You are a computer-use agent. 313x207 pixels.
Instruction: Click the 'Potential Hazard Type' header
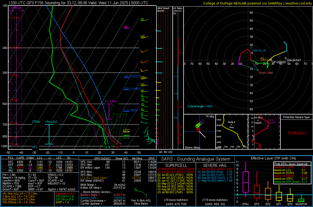[x=296, y=117]
